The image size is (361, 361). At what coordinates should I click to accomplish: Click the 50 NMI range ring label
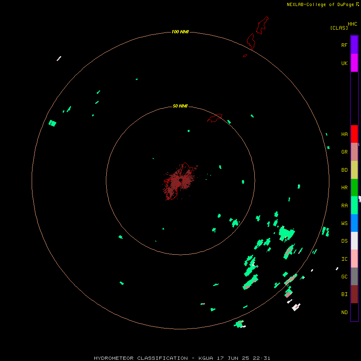click(180, 106)
